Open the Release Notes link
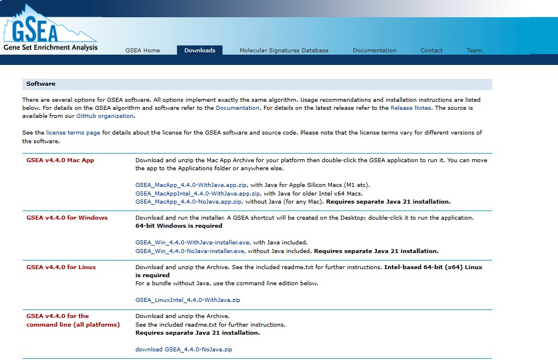The image size is (558, 360). (411, 108)
